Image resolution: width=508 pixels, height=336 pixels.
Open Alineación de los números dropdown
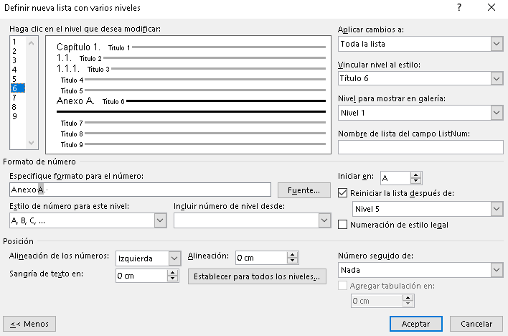(x=174, y=258)
